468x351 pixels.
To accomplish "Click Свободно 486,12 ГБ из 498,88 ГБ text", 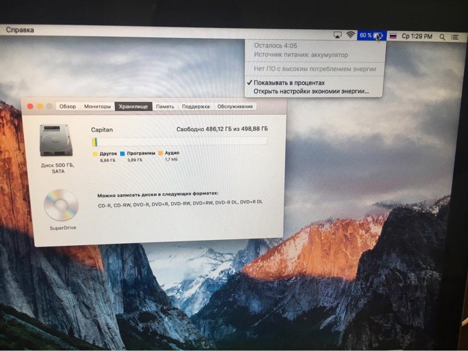I will pos(222,129).
